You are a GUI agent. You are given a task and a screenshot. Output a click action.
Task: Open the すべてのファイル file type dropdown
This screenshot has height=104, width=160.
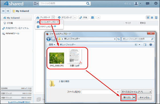coord(136,92)
